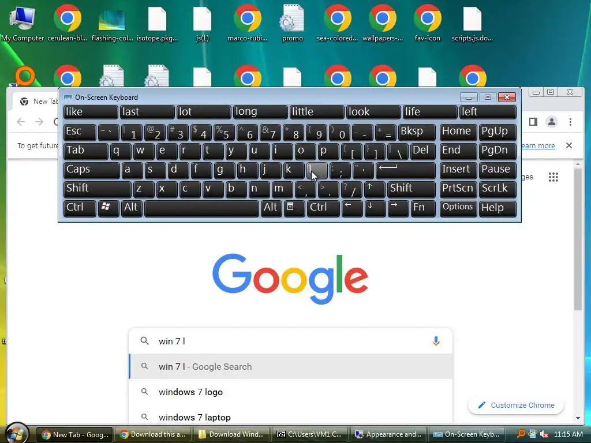Click the muted volume tray icon
The width and height of the screenshot is (591, 443).
[544, 434]
